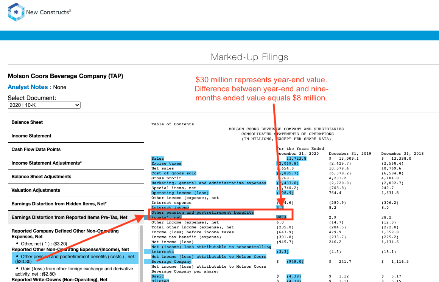
Task: Expand Earnings Distortion from Hidden Items, Net
Action: pyautogui.click(x=76, y=204)
